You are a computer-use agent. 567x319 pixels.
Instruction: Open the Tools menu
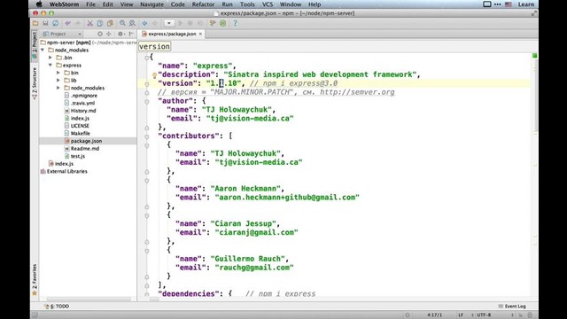tap(247, 4)
